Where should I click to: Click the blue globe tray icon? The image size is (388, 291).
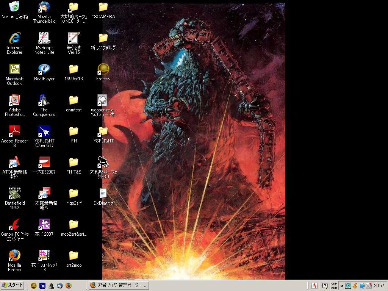click(x=362, y=286)
